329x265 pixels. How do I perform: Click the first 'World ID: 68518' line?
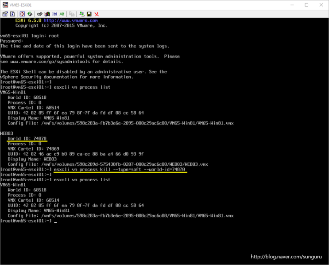27,97
